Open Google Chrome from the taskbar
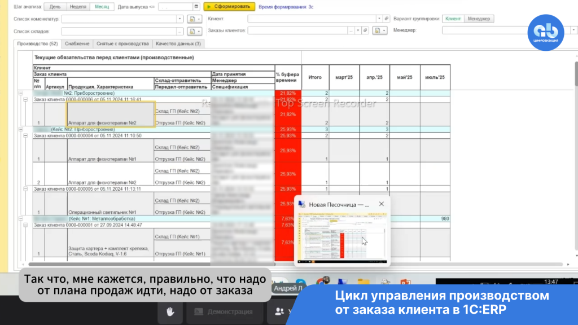 322,282
